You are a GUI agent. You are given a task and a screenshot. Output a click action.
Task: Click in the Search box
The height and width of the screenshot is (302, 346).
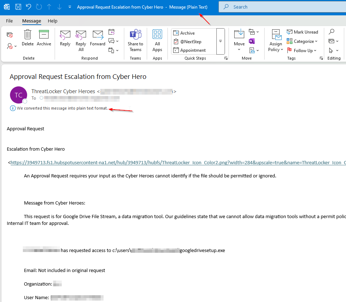coord(282,7)
